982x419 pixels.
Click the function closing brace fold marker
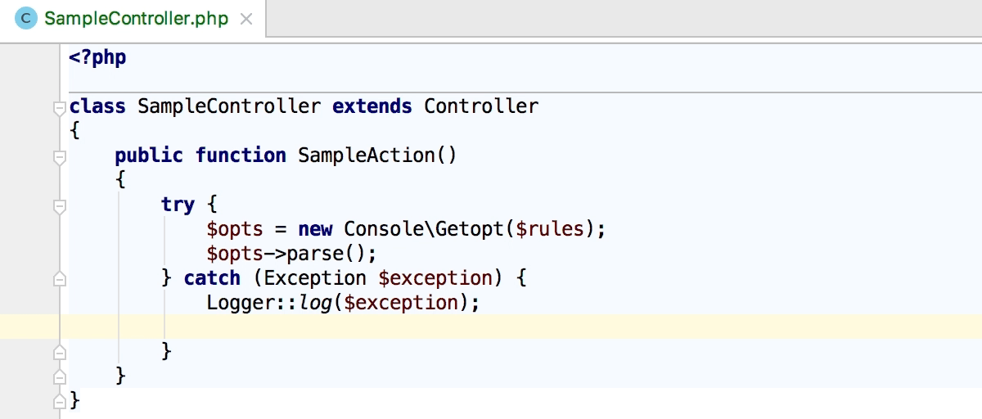click(59, 377)
